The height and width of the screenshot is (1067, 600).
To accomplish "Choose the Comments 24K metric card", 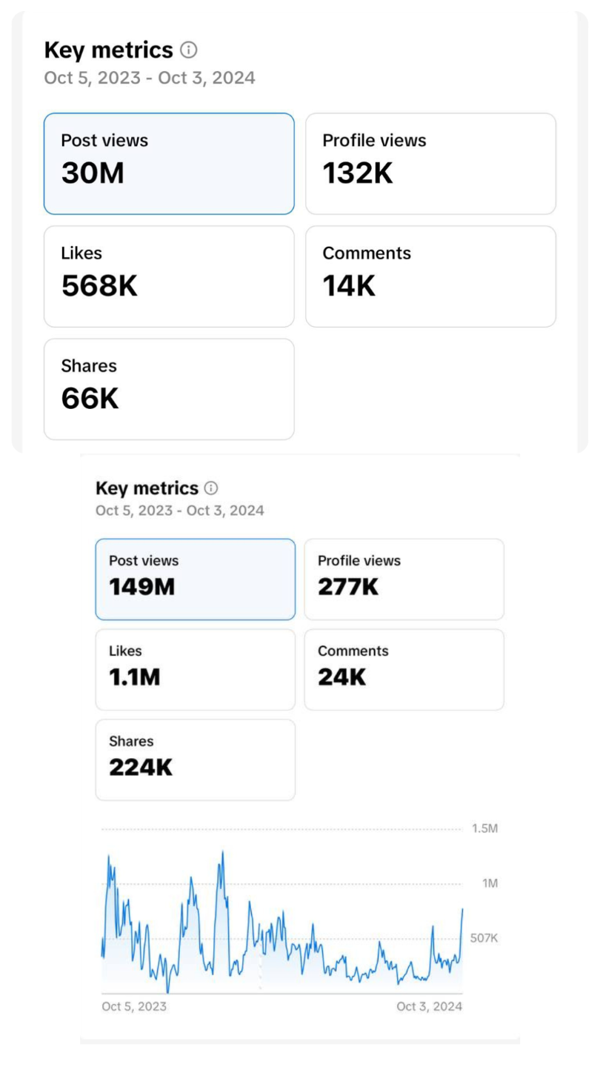I will (404, 669).
